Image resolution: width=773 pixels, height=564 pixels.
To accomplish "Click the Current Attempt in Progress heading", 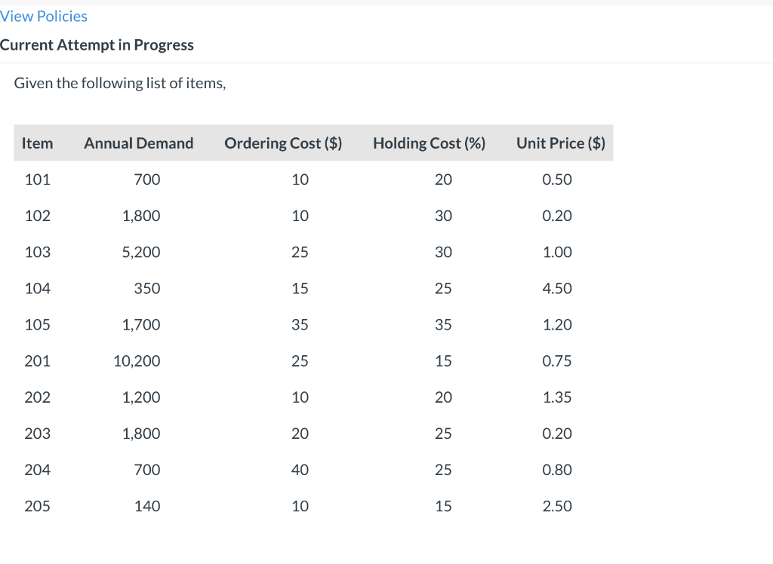I will 97,45.
